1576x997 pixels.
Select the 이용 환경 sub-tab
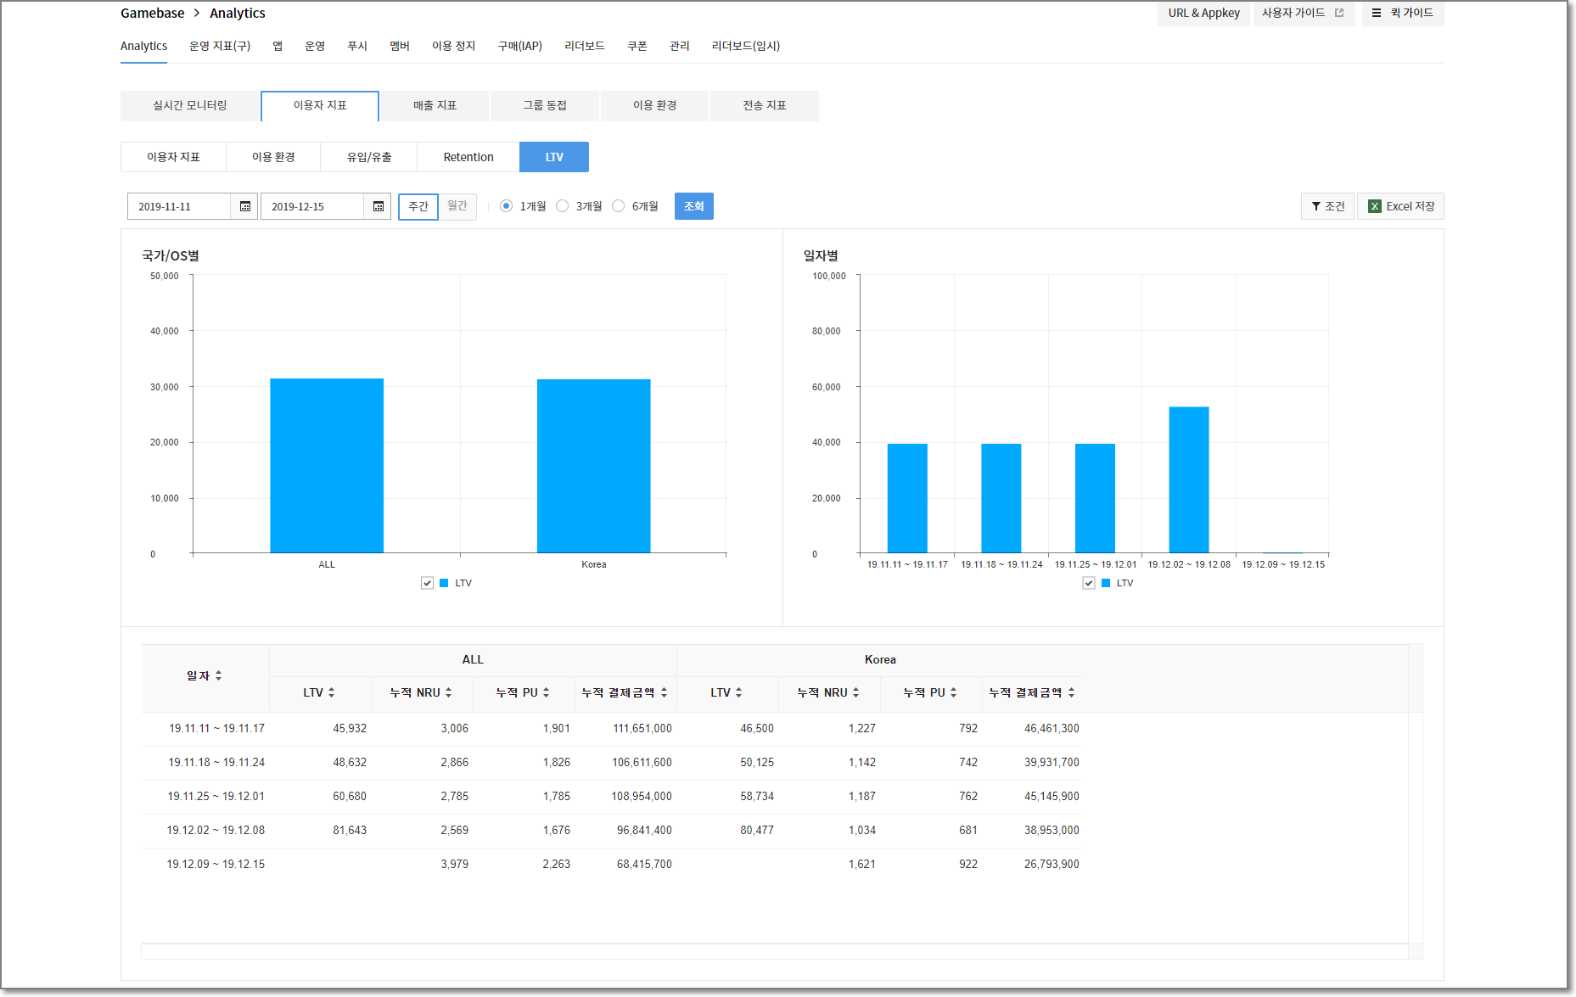(x=273, y=157)
